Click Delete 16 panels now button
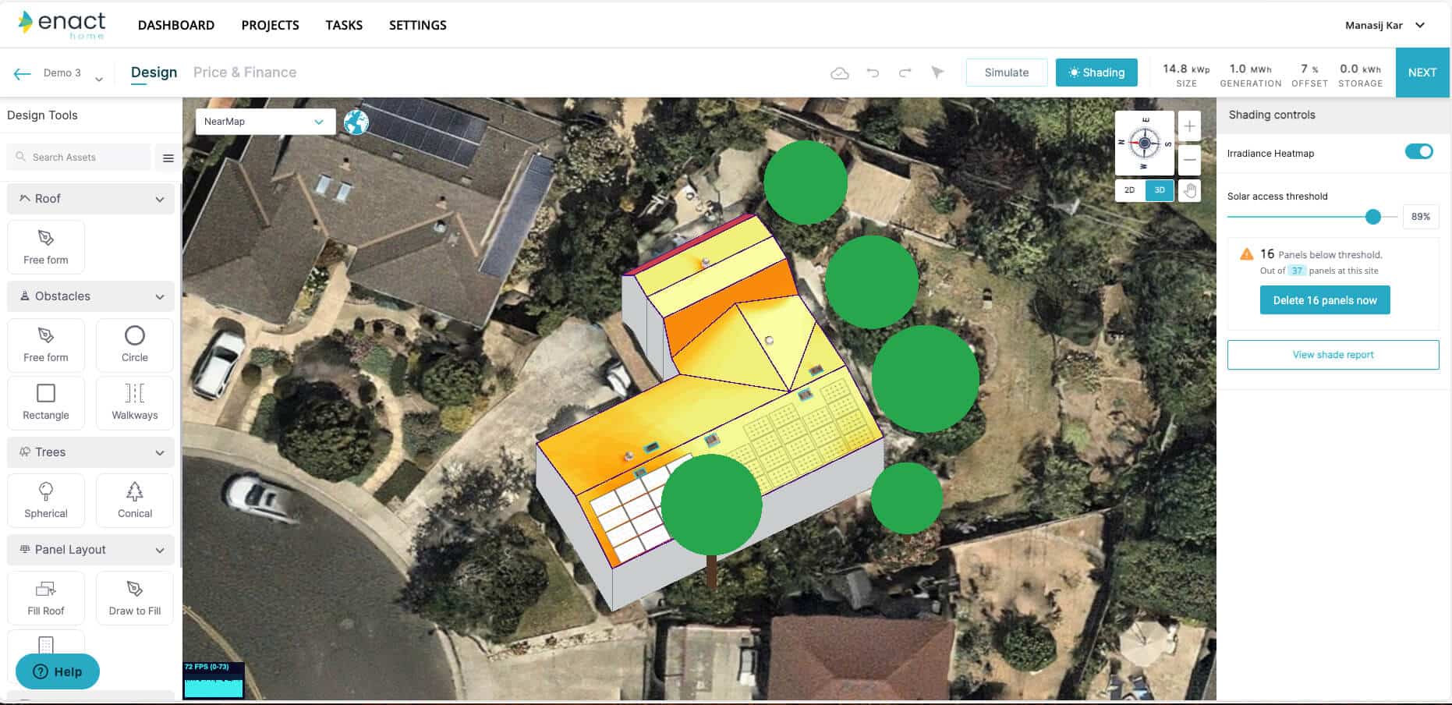This screenshot has width=1452, height=705. coord(1324,300)
